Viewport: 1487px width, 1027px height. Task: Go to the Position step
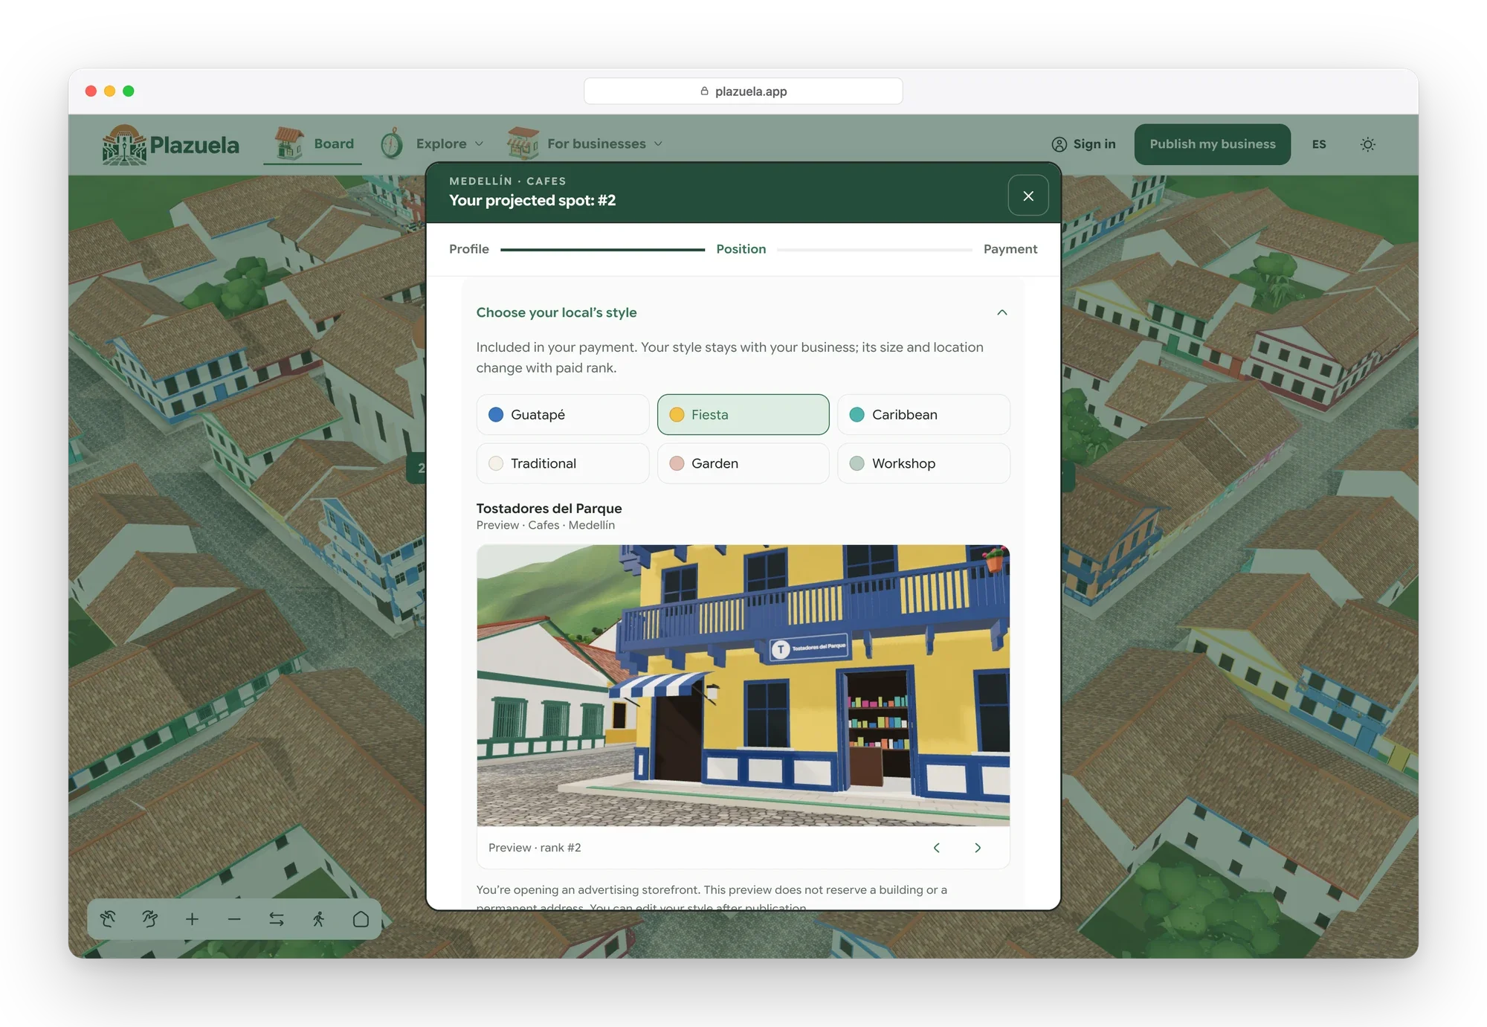point(741,249)
